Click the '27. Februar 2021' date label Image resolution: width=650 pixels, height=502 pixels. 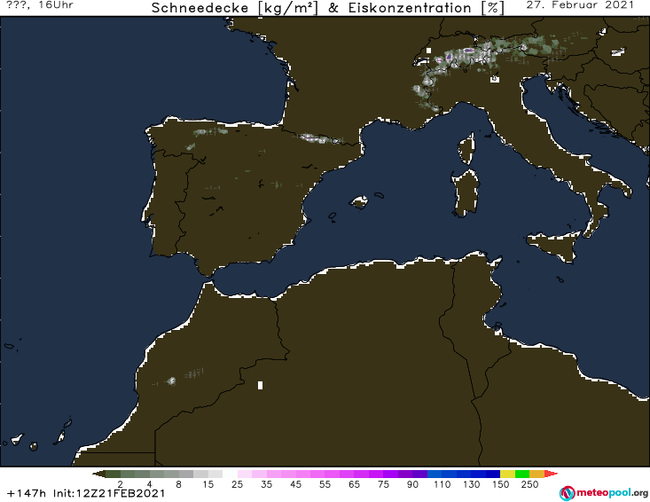(580, 5)
